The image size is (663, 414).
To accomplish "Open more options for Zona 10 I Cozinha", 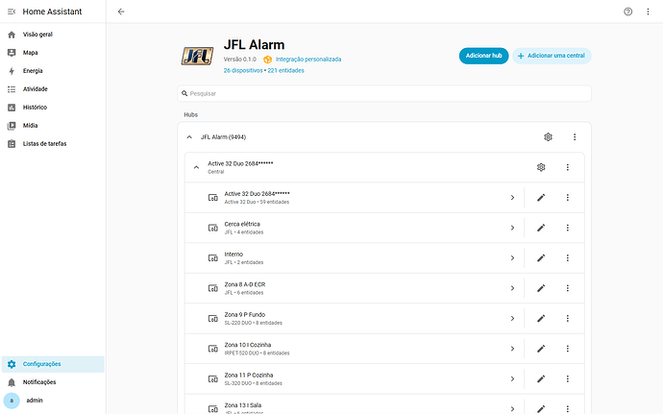I will click(568, 349).
